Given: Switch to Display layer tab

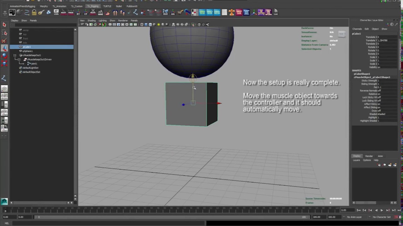Looking at the screenshot, I should (357, 156).
